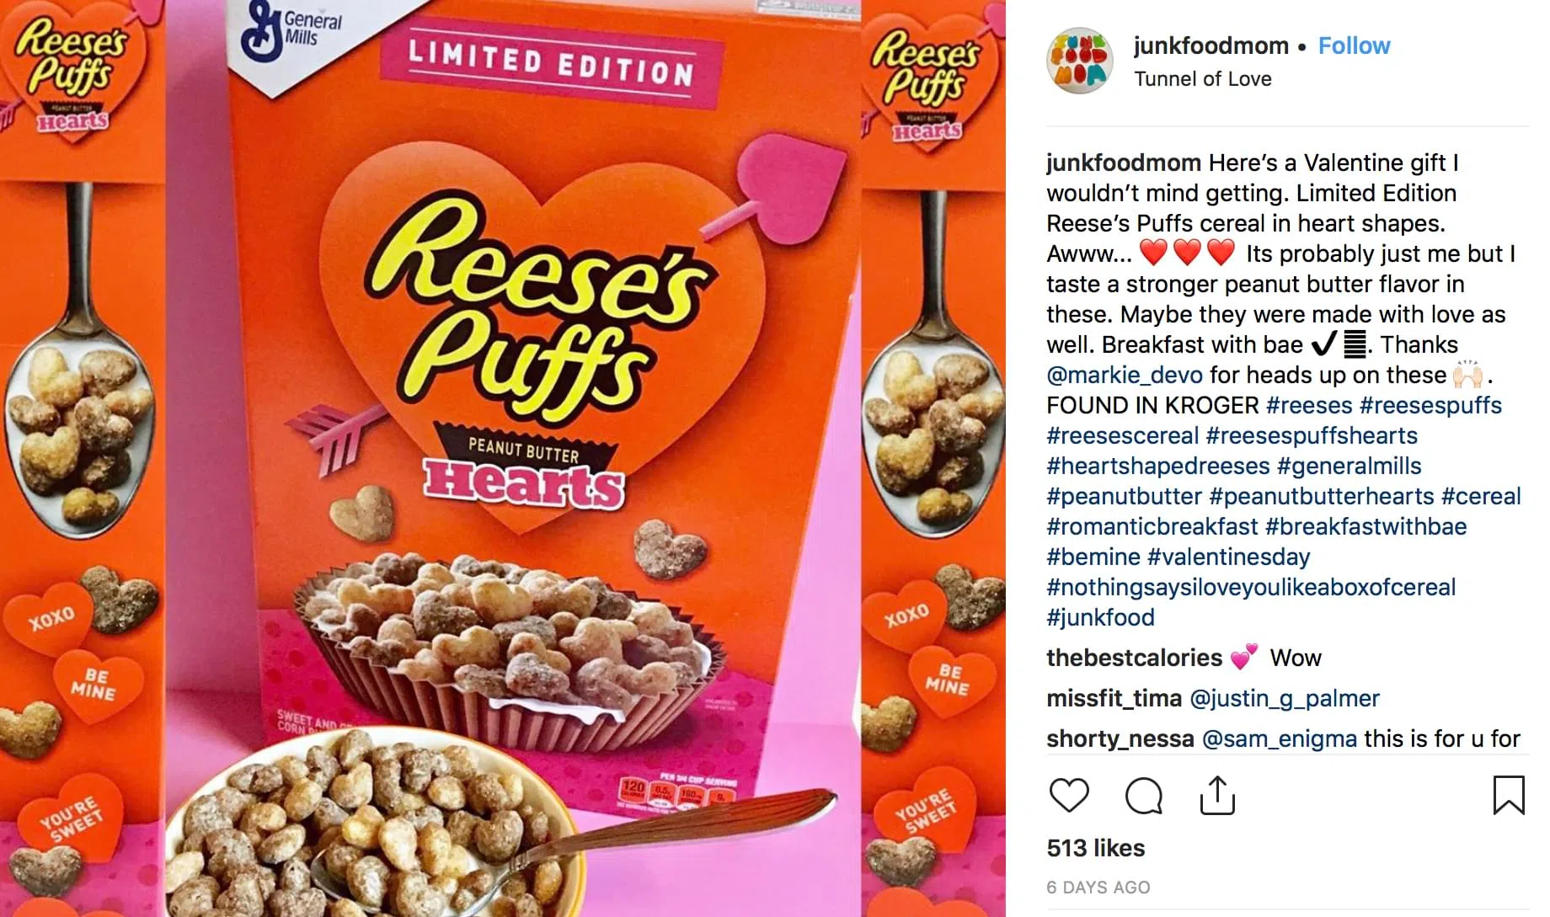The height and width of the screenshot is (917, 1550).
Task: Share the post with upload icon
Action: (1217, 795)
